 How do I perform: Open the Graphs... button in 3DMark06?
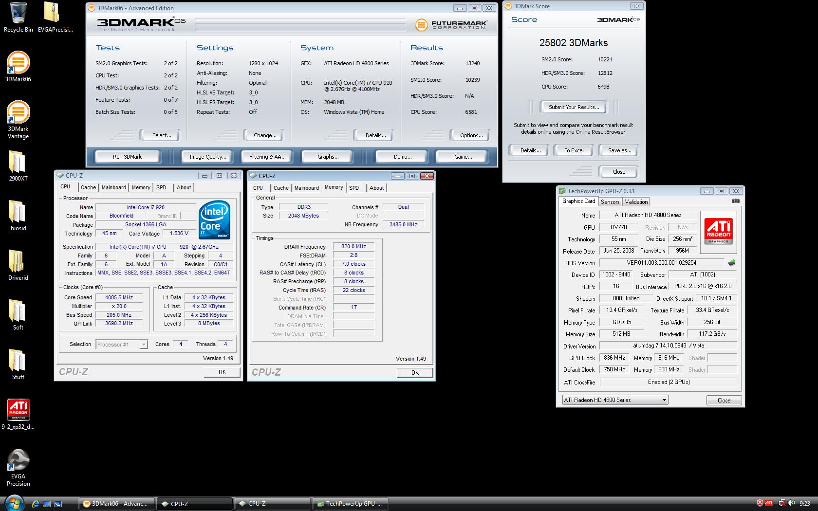pyautogui.click(x=328, y=157)
